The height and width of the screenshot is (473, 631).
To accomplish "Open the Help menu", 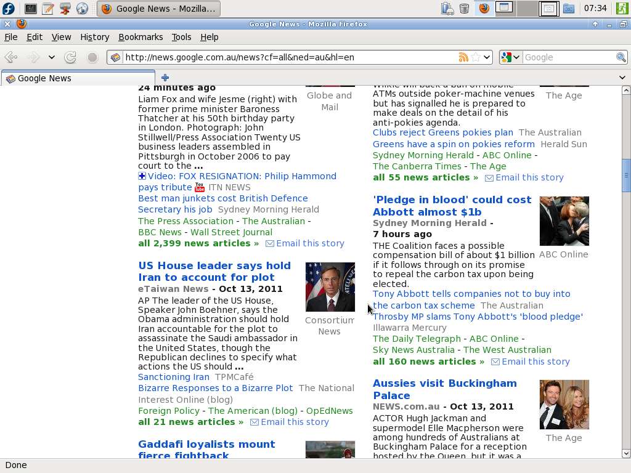I will point(210,37).
